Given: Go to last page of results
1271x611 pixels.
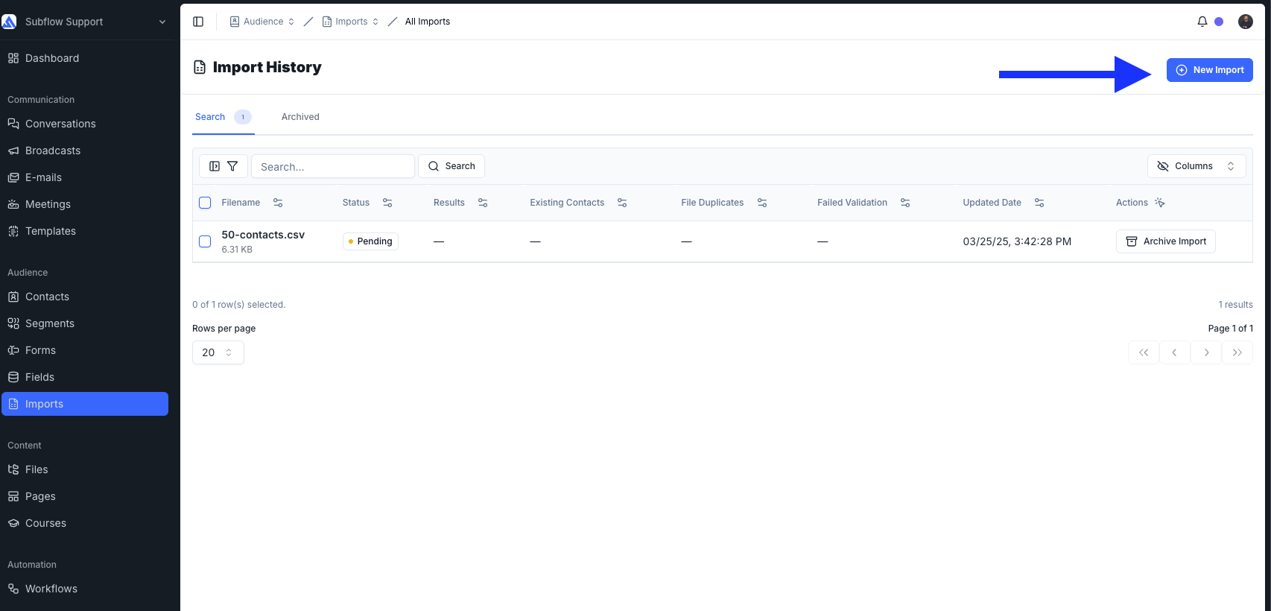Looking at the screenshot, I should pos(1237,352).
